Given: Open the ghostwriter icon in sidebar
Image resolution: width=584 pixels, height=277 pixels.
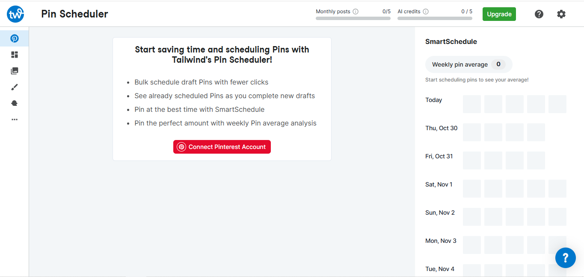Looking at the screenshot, I should point(15,103).
